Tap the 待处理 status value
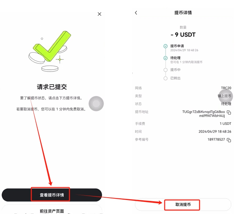The width and height of the screenshot is (239, 214). tap(226, 104)
